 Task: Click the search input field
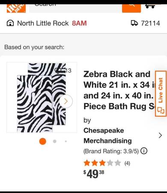coord(76,9)
